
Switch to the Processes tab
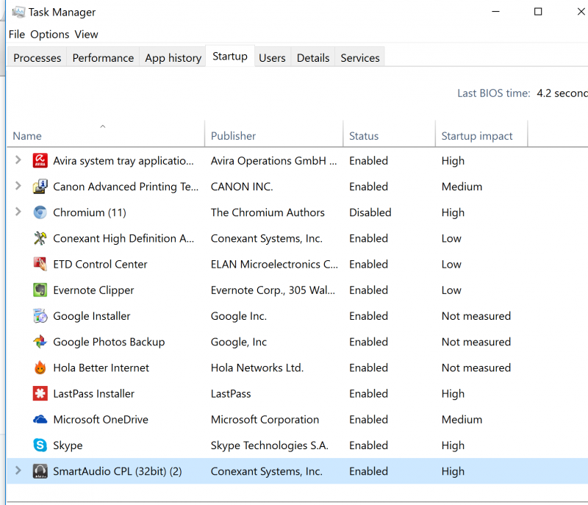37,58
